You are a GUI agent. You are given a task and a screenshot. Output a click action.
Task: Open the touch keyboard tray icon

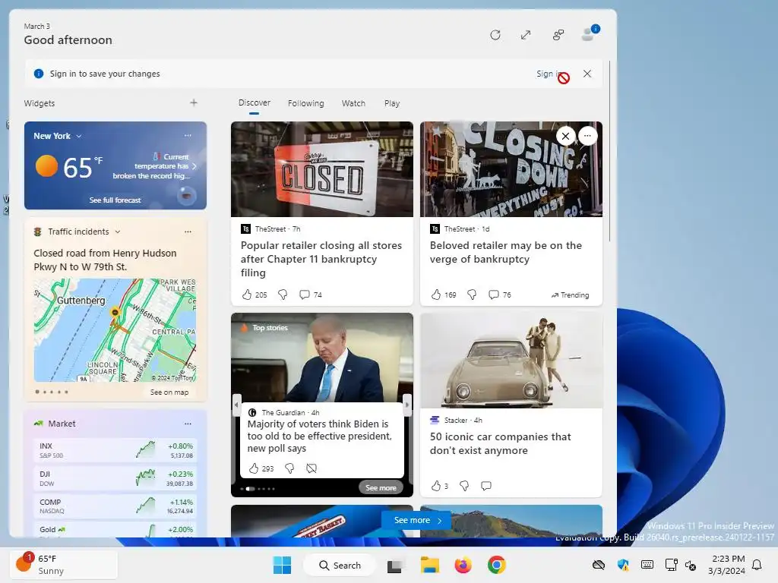(x=647, y=565)
